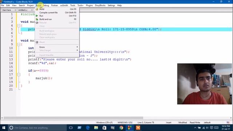
Task: Open the Project menu
Action: tap(30, 5)
